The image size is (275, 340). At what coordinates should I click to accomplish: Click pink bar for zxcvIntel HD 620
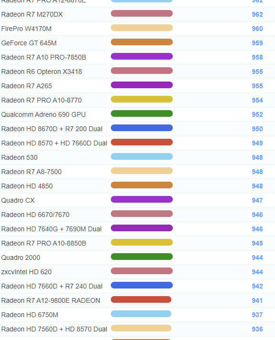click(142, 271)
